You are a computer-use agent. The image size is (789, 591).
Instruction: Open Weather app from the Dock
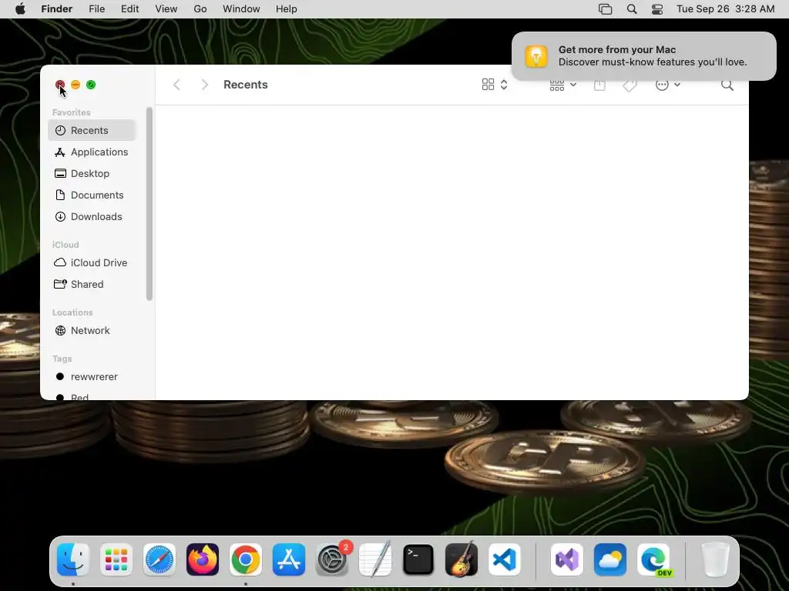610,559
